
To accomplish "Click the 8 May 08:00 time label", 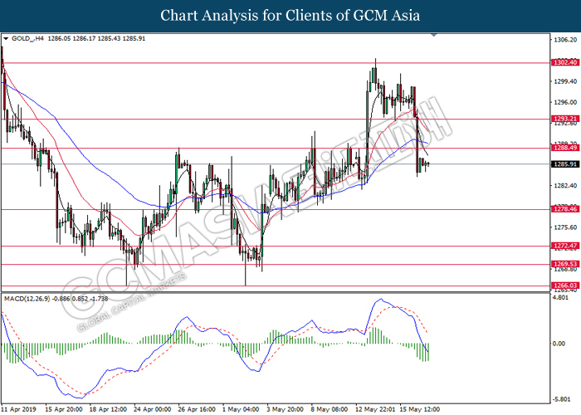I will click(329, 408).
